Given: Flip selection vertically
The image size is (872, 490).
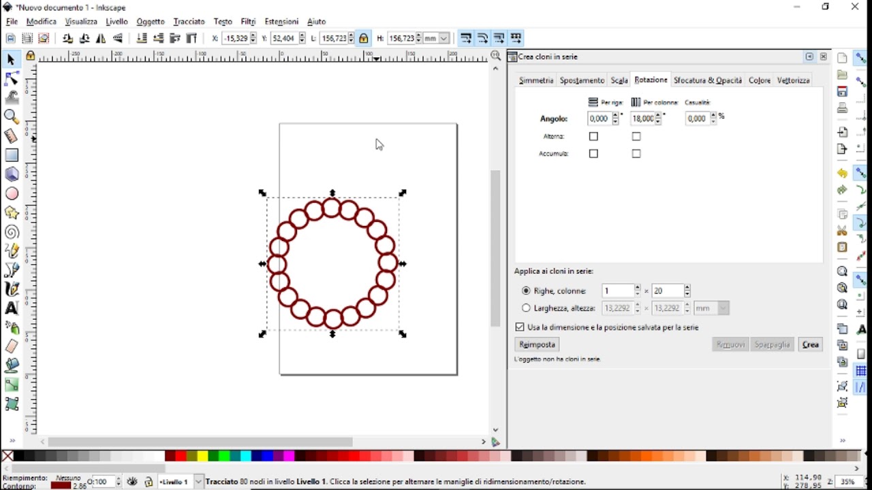Looking at the screenshot, I should (118, 38).
